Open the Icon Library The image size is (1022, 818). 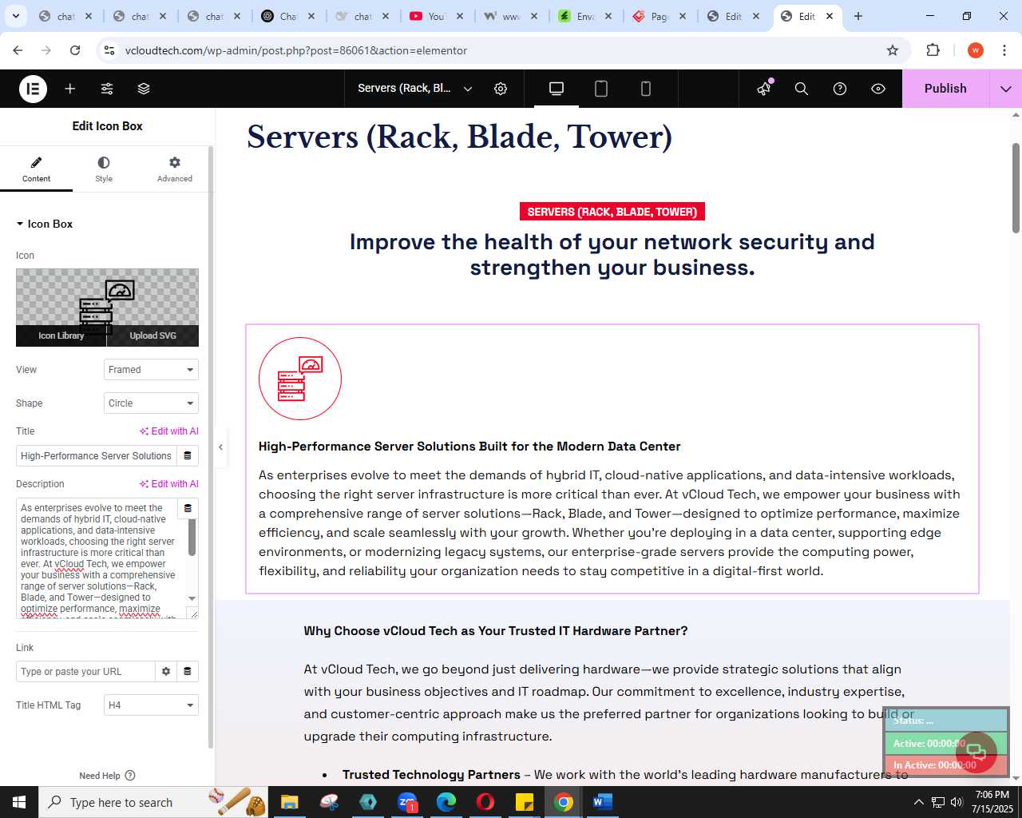click(61, 336)
